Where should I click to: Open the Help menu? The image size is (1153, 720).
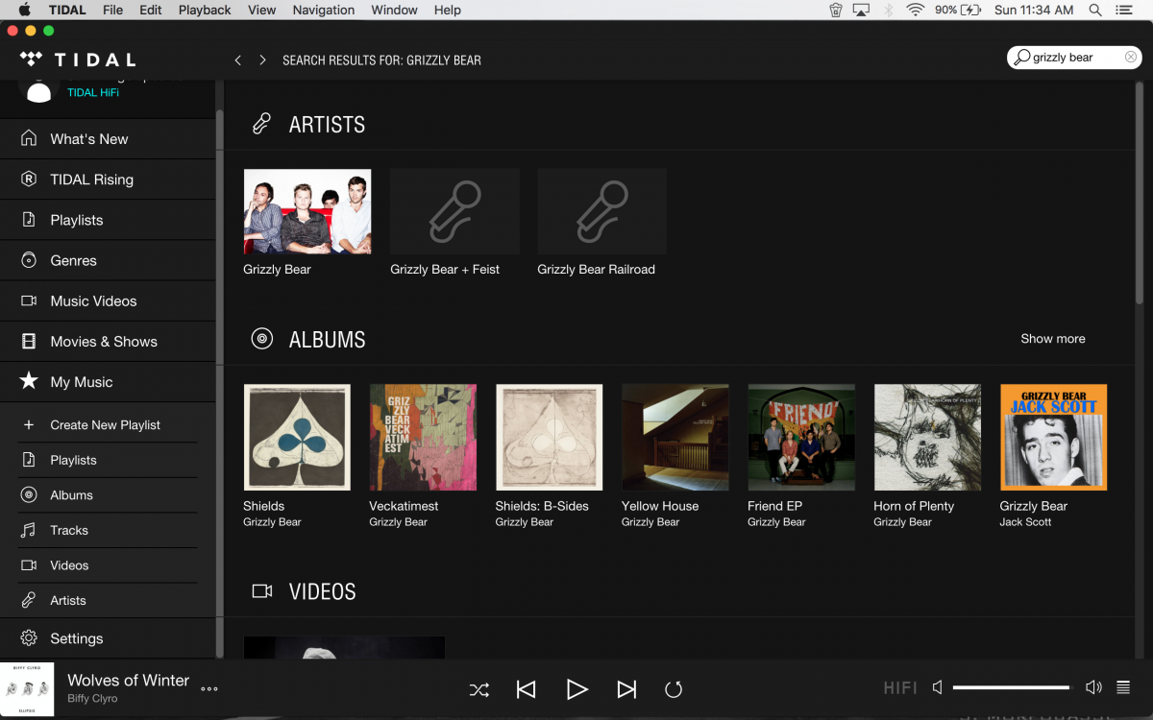click(448, 10)
